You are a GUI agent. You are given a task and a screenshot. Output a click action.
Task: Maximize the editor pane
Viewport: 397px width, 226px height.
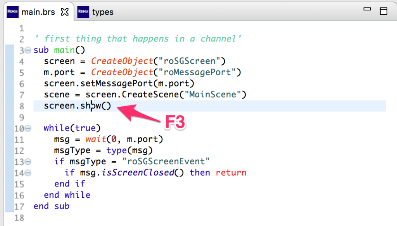(383, 11)
